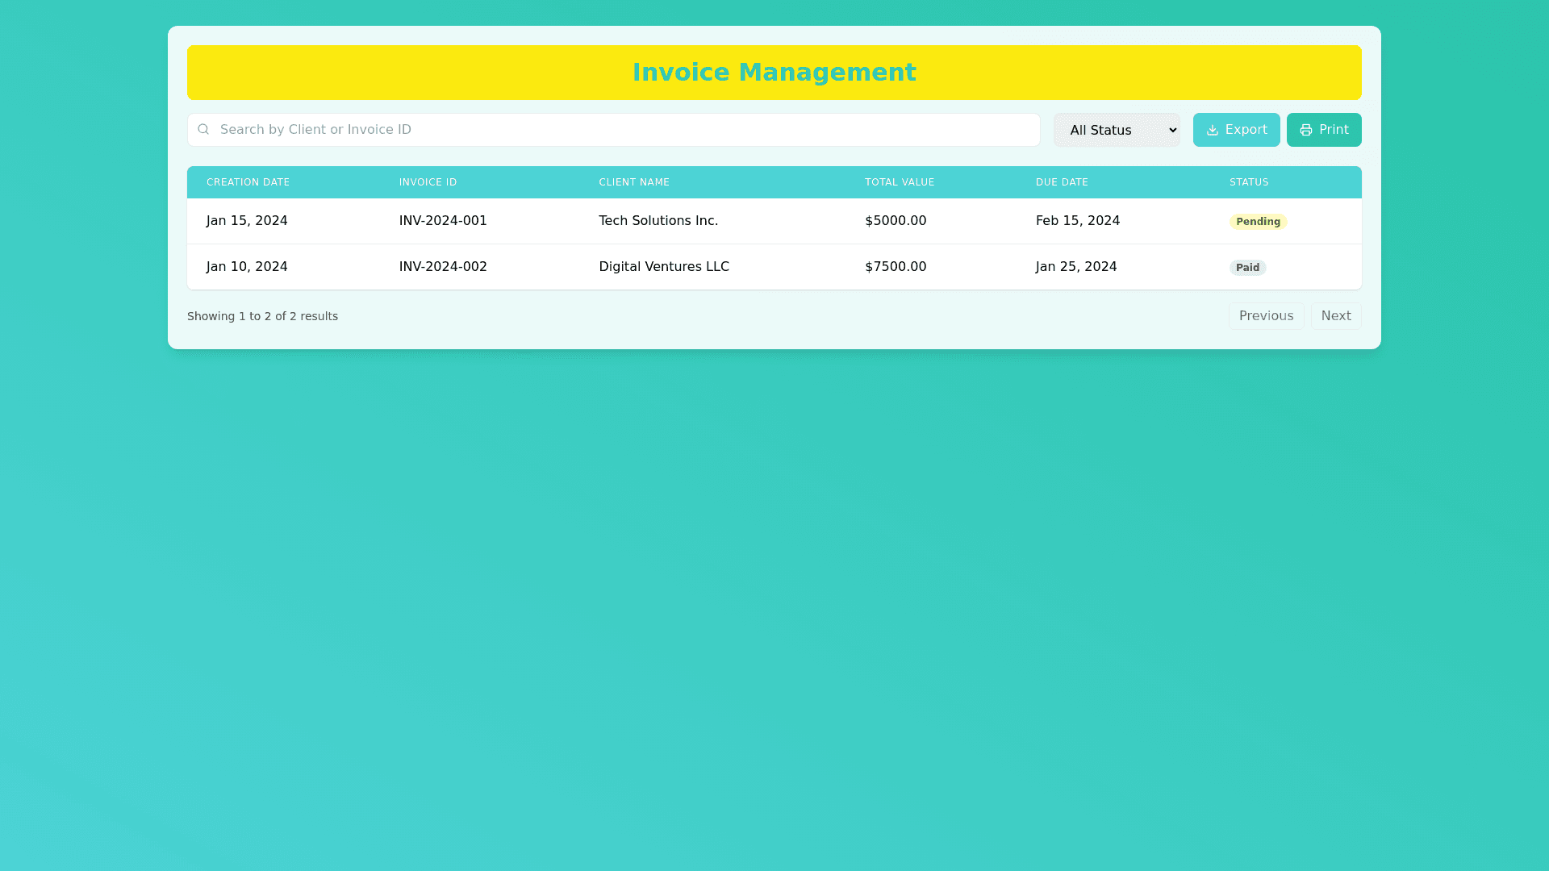Sort by Invoice ID column header
1549x871 pixels.
click(428, 182)
